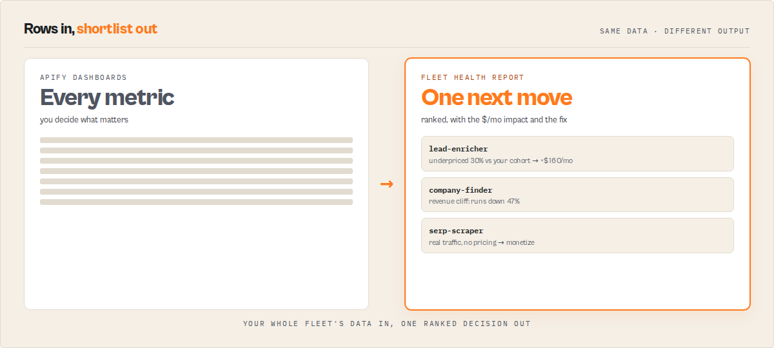Click the orange arrow between panels
This screenshot has width=774, height=348.
click(x=386, y=184)
